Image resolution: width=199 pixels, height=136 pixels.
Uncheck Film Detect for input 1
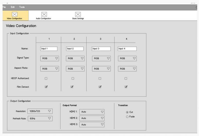(x=46, y=87)
